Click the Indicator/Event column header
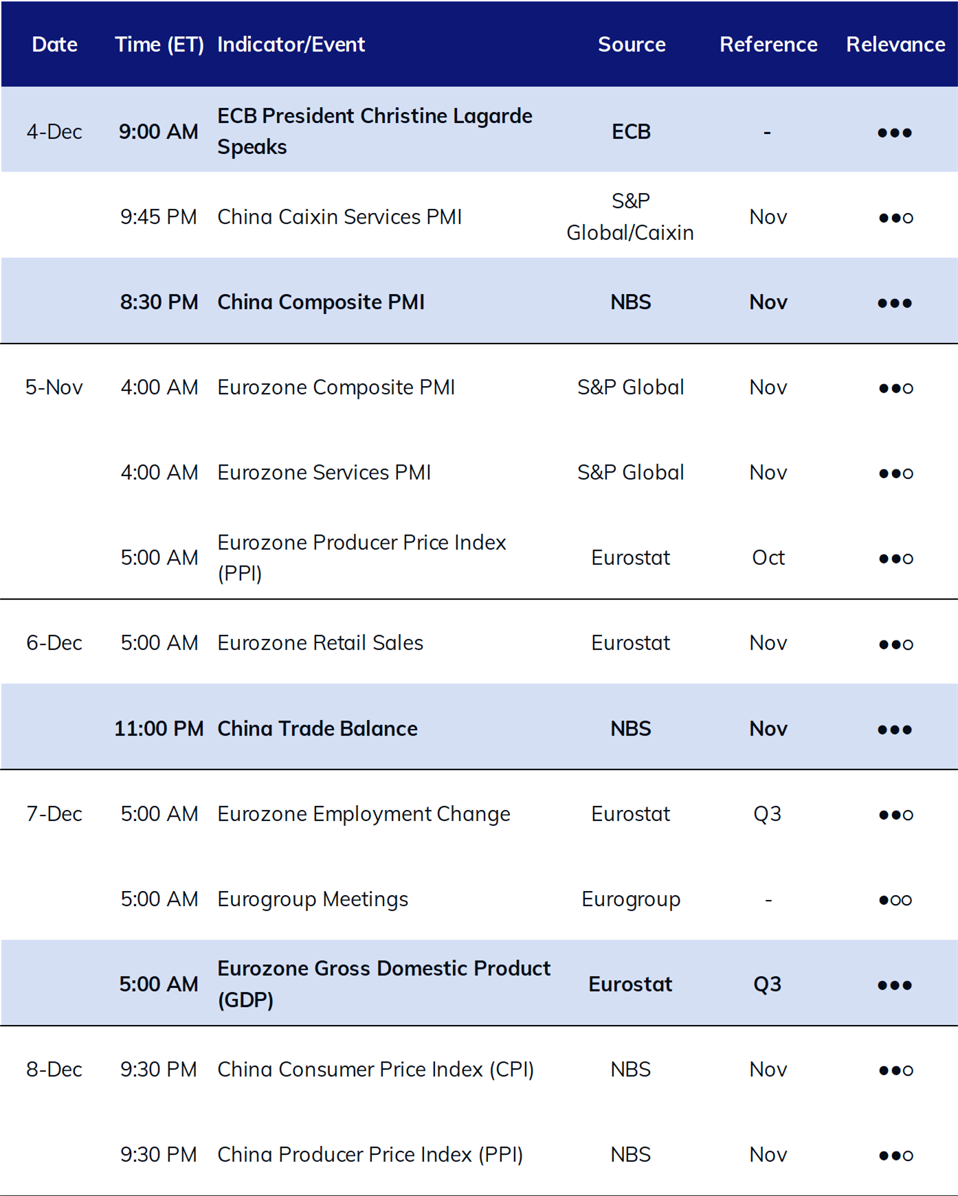The width and height of the screenshot is (958, 1196). (x=291, y=45)
